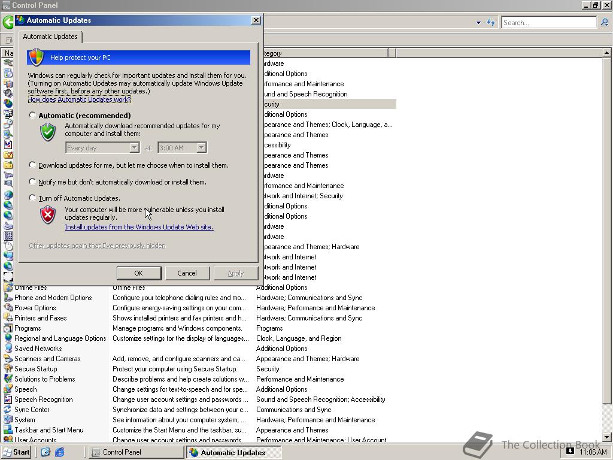The height and width of the screenshot is (460, 613).
Task: Open the Start menu
Action: (16, 452)
